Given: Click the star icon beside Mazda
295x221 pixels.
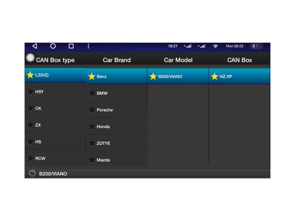Looking at the screenshot, I should 92,160.
